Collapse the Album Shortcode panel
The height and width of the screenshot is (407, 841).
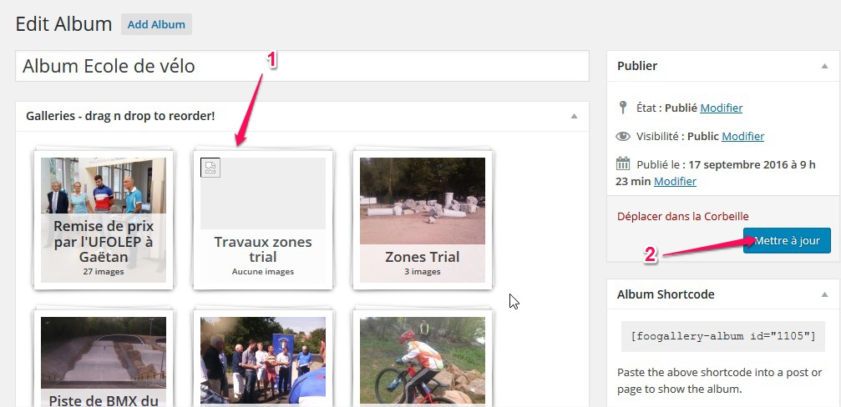(x=824, y=294)
